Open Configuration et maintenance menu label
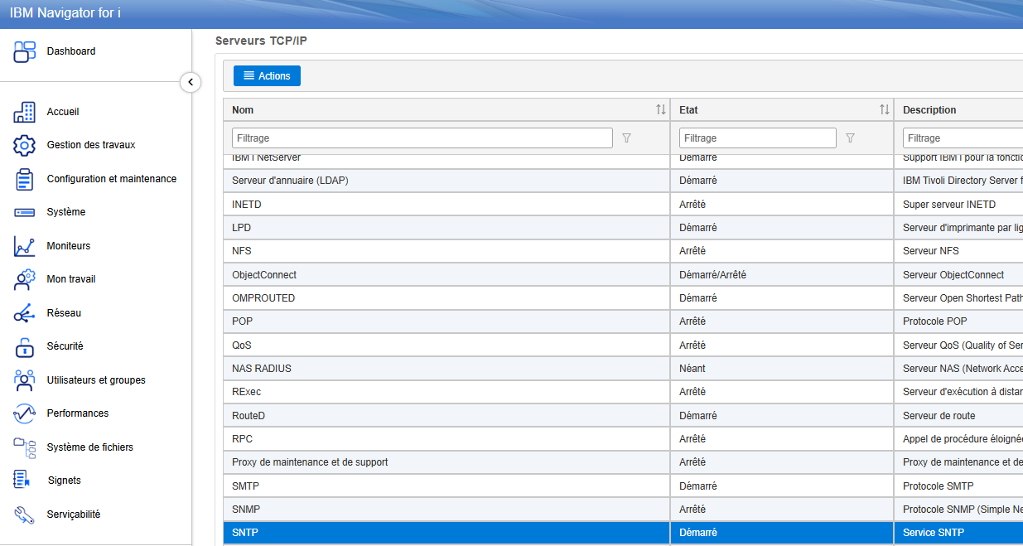Image resolution: width=1023 pixels, height=546 pixels. [x=112, y=179]
